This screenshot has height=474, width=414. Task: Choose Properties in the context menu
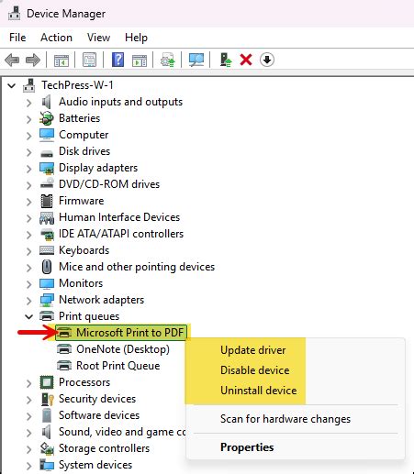point(247,447)
